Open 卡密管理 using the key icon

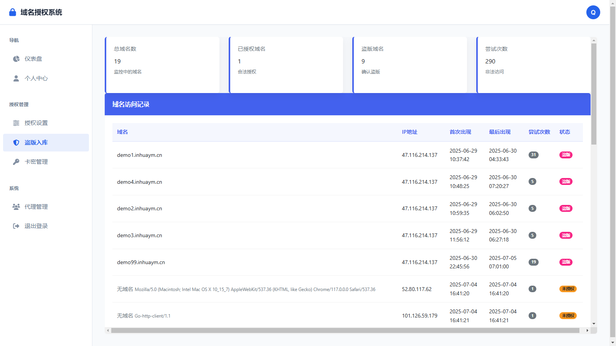click(16, 161)
